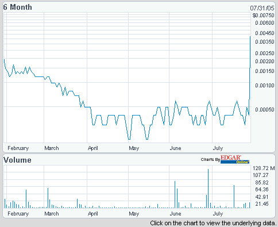Image resolution: width=278 pixels, height=227 pixels.
Task: Click July on the volume chart axis
Action: pyautogui.click(x=218, y=214)
